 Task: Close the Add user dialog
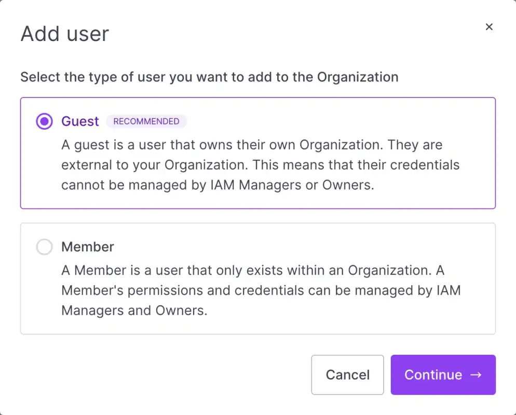click(x=489, y=26)
